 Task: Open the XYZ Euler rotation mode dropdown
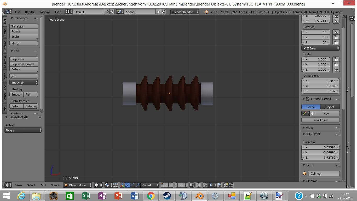click(x=320, y=48)
